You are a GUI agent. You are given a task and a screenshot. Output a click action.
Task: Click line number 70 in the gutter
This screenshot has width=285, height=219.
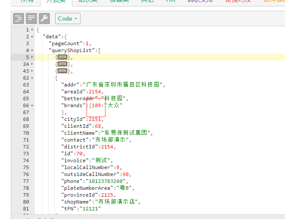tap(25, 133)
